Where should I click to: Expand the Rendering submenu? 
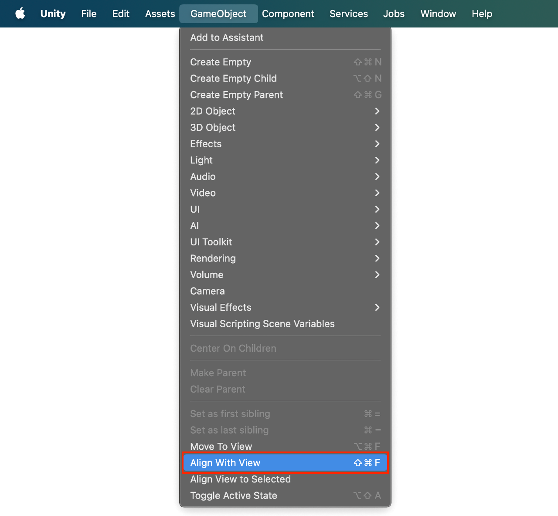point(285,258)
